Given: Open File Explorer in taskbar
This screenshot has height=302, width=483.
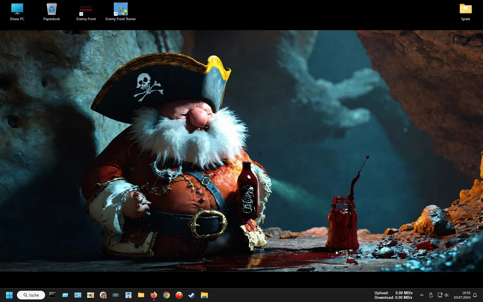Looking at the screenshot, I should coord(204,295).
